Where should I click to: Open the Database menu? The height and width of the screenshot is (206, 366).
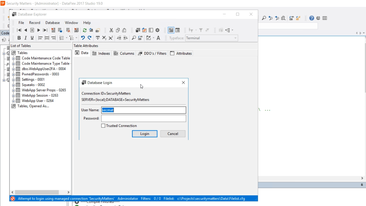[52, 23]
